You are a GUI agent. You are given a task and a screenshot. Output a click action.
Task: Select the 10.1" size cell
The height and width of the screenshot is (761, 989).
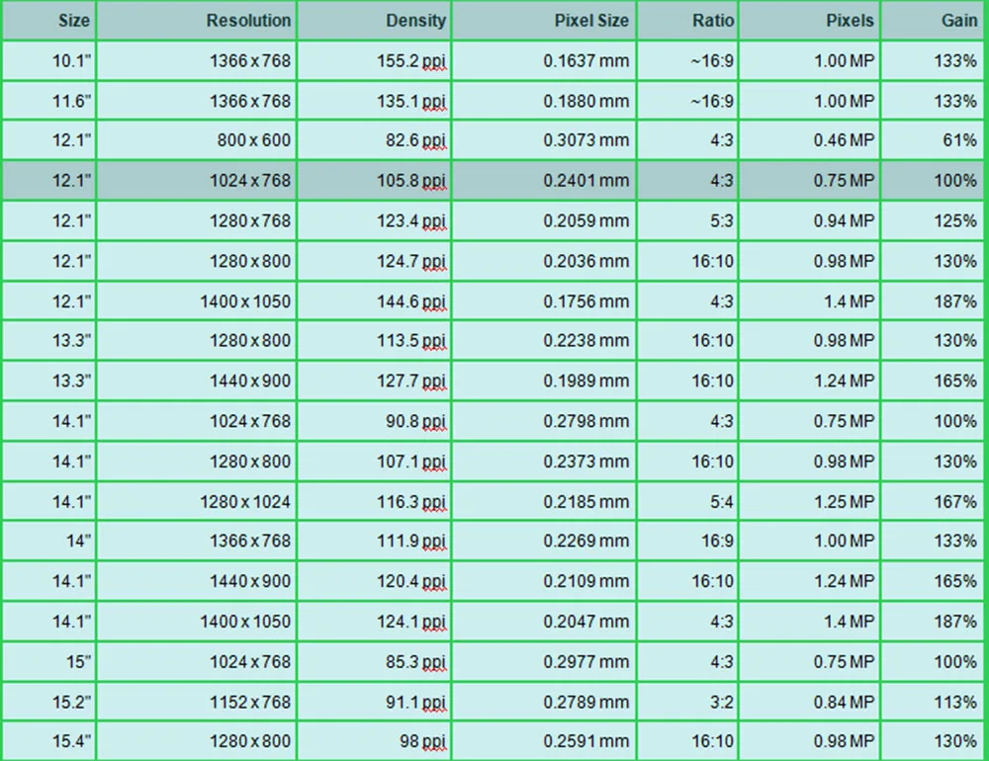click(x=48, y=61)
